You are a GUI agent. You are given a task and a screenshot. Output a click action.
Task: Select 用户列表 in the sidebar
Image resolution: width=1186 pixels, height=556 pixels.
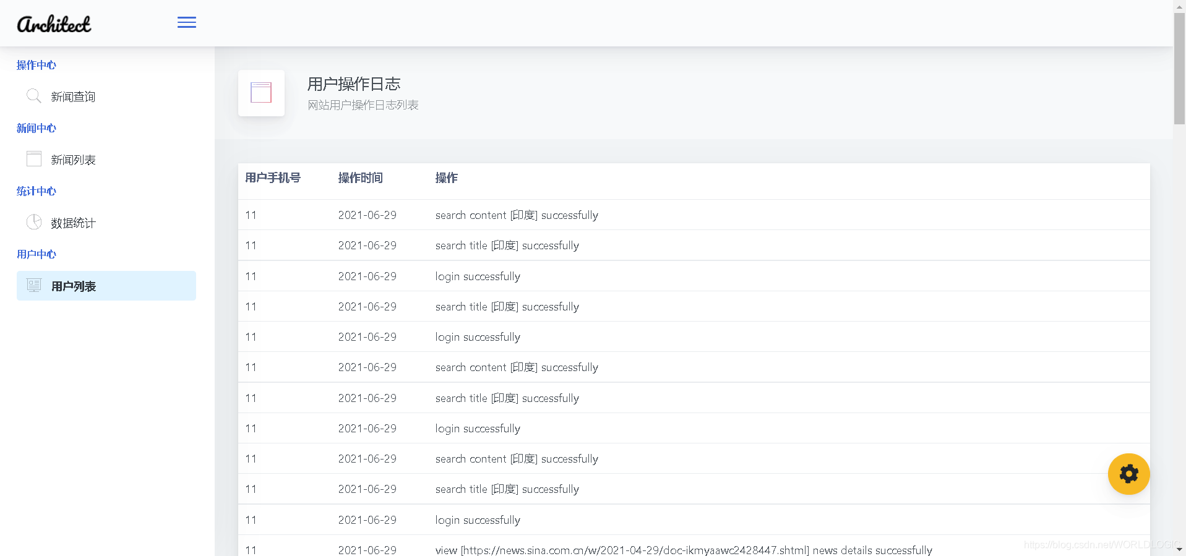[x=106, y=286]
